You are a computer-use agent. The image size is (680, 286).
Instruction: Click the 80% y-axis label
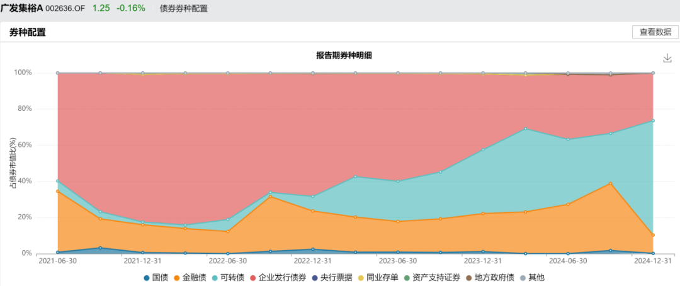coord(26,108)
